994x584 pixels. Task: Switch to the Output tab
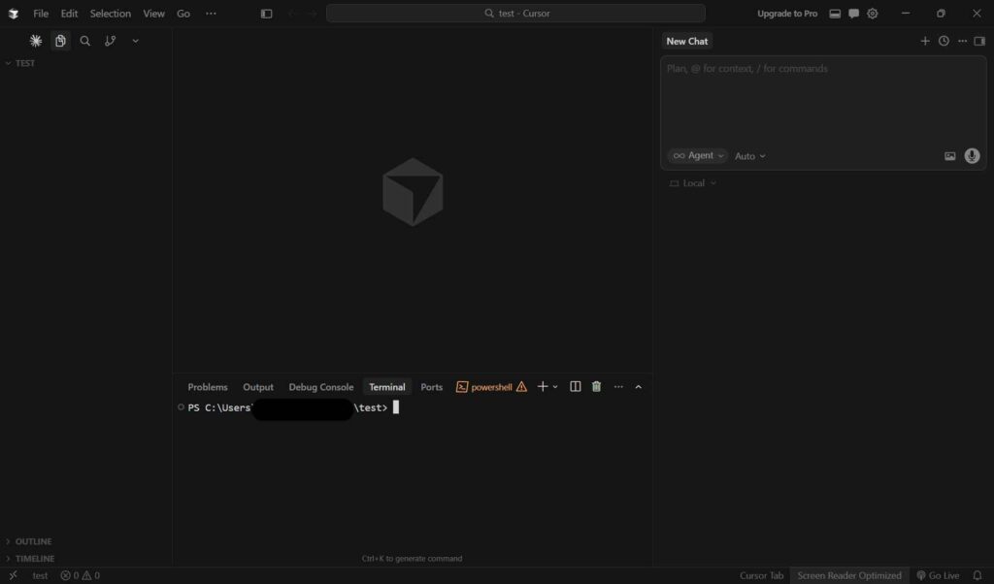tap(257, 386)
